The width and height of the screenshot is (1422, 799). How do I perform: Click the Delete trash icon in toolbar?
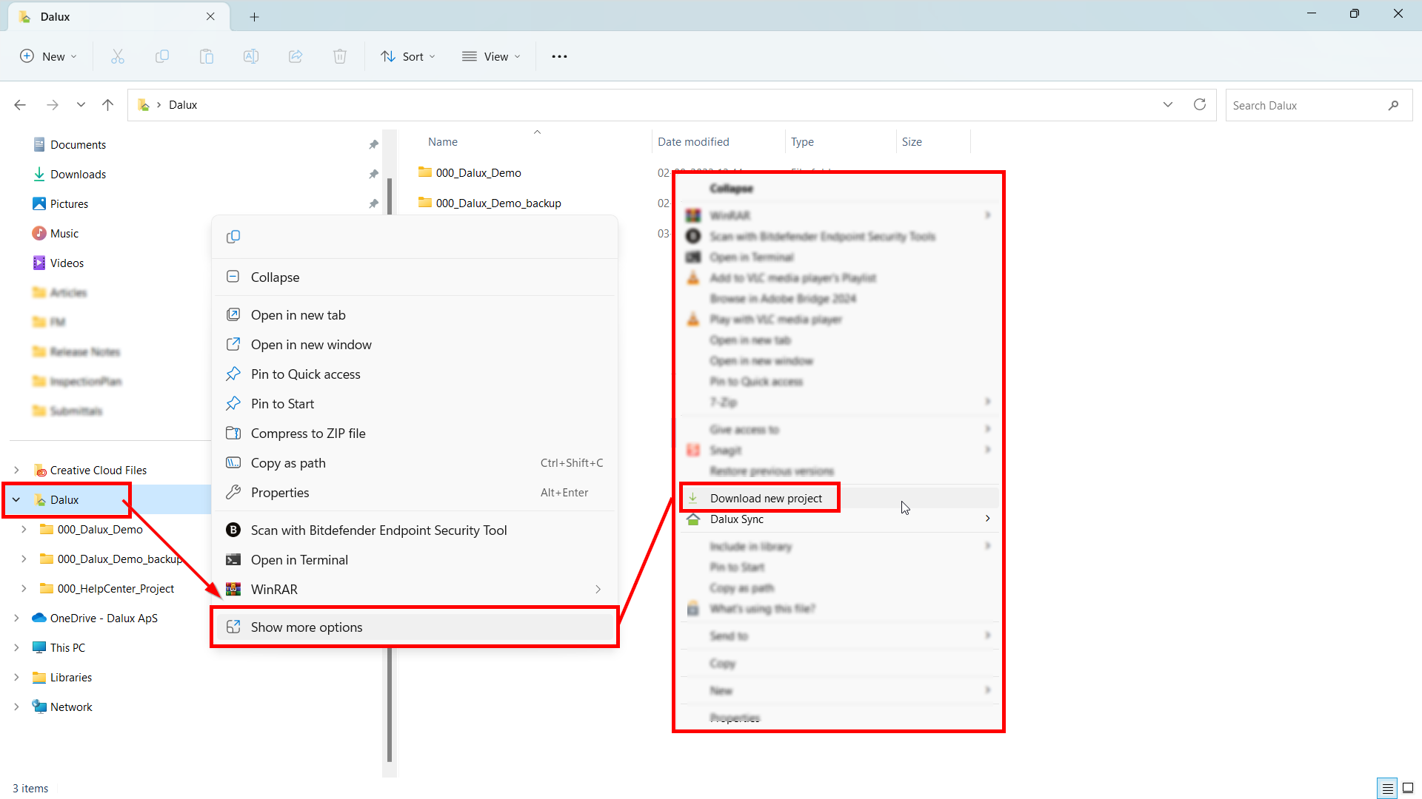click(340, 56)
